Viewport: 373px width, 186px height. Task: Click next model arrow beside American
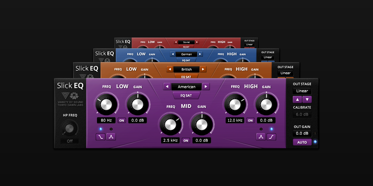[x=206, y=87]
